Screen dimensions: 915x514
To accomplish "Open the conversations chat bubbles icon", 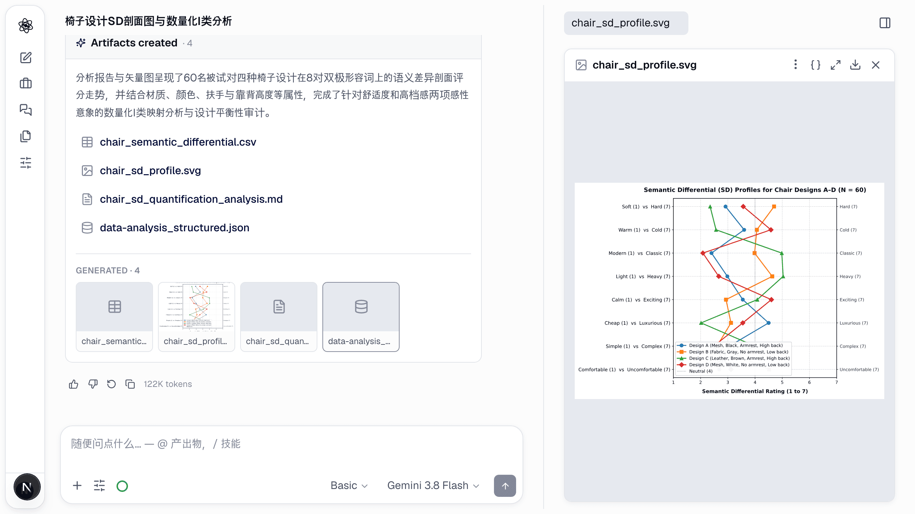I will click(26, 110).
